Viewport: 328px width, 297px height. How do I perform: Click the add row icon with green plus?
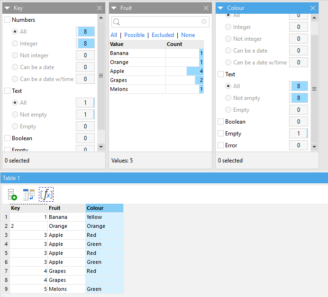12,194
